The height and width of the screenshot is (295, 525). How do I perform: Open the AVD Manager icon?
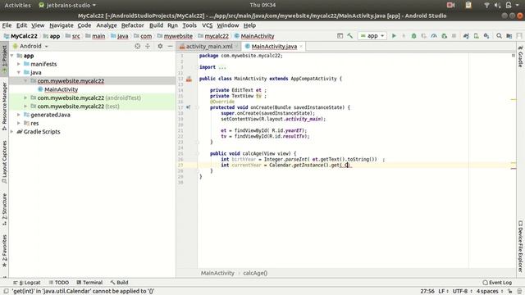click(x=476, y=35)
